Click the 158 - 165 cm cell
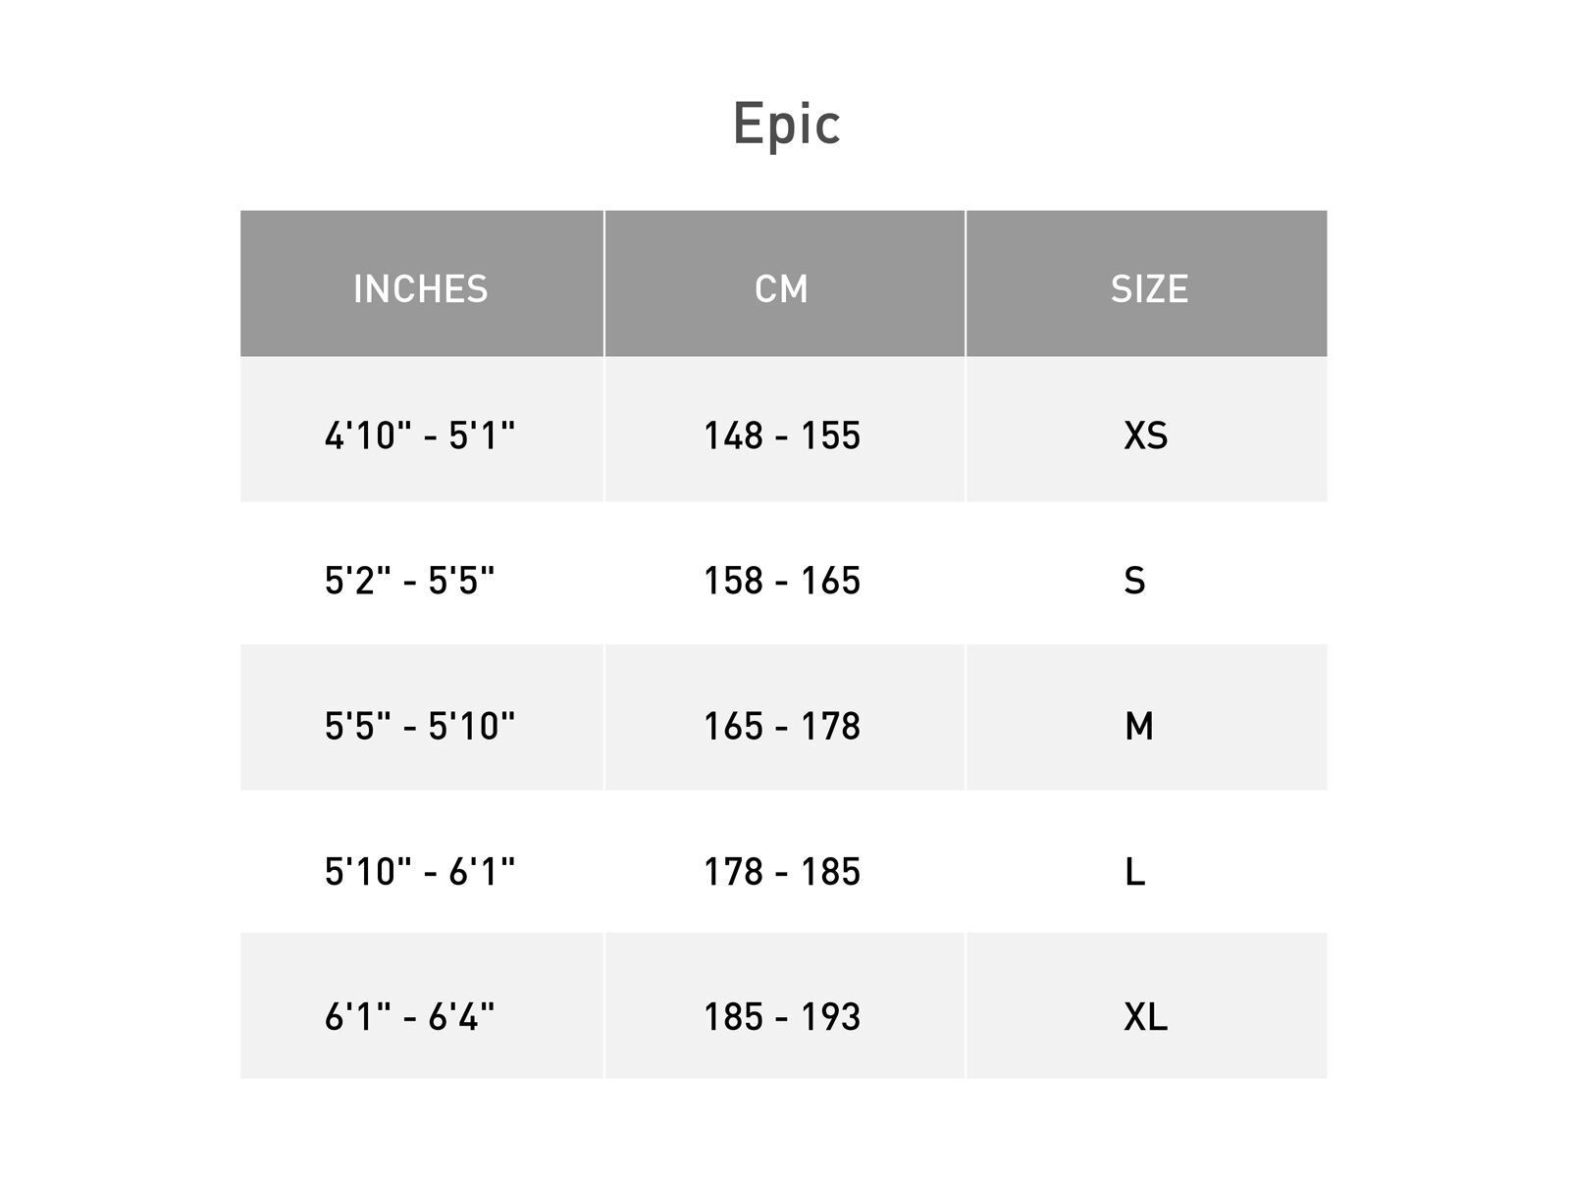1570x1177 pixels. (x=782, y=580)
